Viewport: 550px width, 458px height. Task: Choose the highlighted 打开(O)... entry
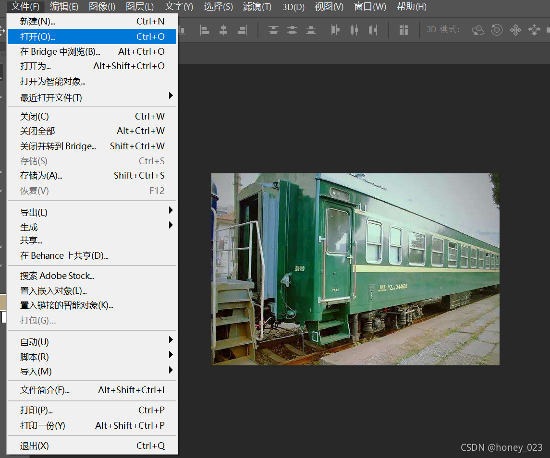tap(92, 36)
